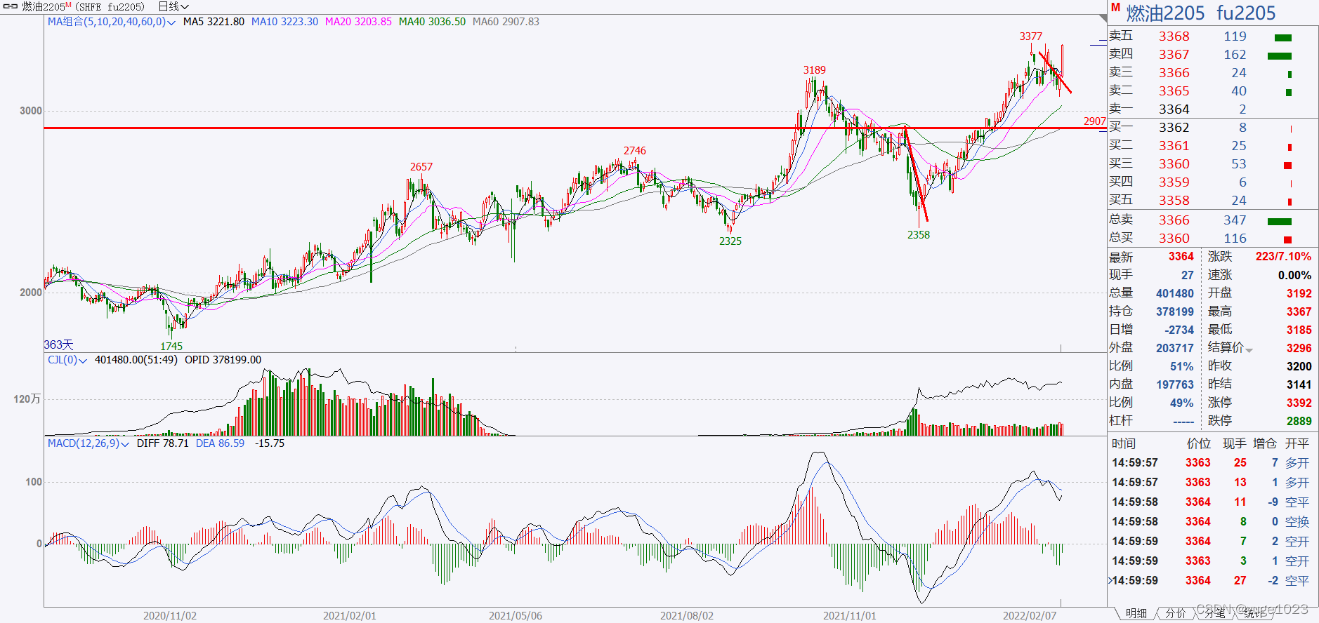This screenshot has height=623, width=1319.
Task: Click the 时间 column header
Action: (1124, 443)
